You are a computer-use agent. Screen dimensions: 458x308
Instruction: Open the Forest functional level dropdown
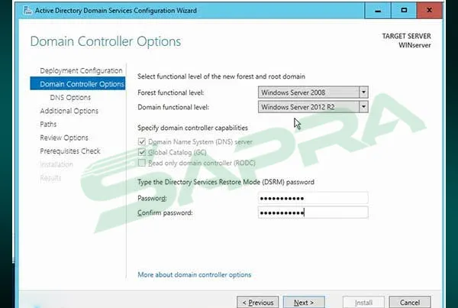[x=312, y=92]
